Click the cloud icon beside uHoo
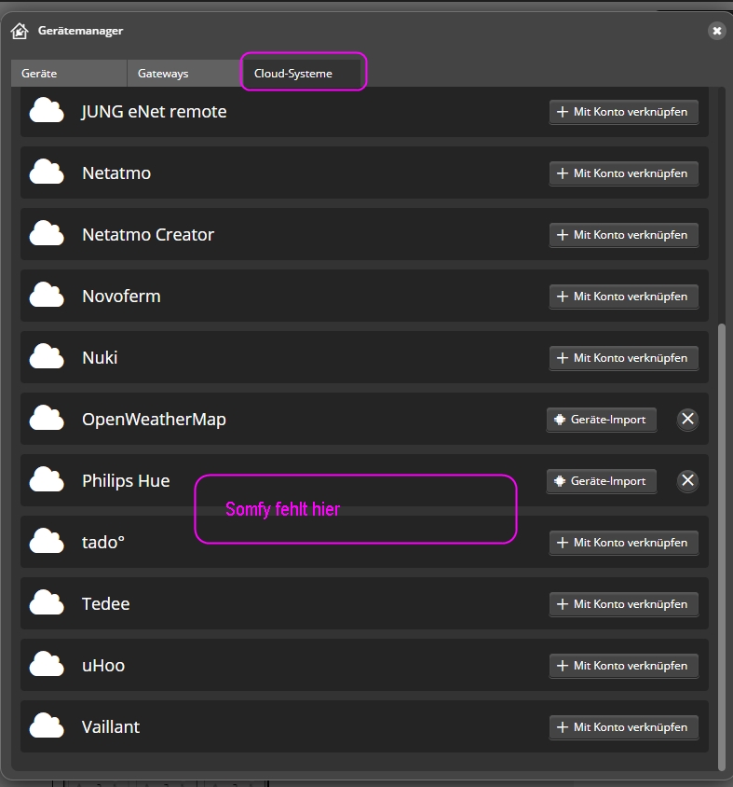 click(x=47, y=665)
